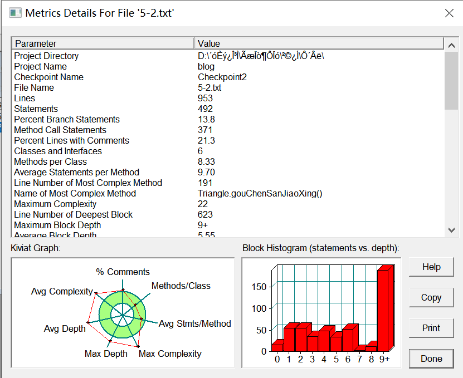
Task: Click the Value column header
Action: click(x=319, y=43)
